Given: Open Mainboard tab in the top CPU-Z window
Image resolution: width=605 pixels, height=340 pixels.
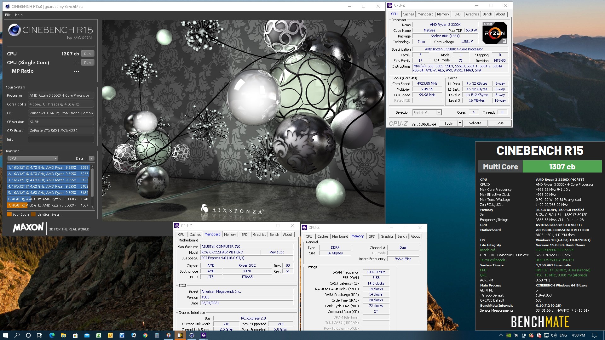Looking at the screenshot, I should [x=425, y=14].
